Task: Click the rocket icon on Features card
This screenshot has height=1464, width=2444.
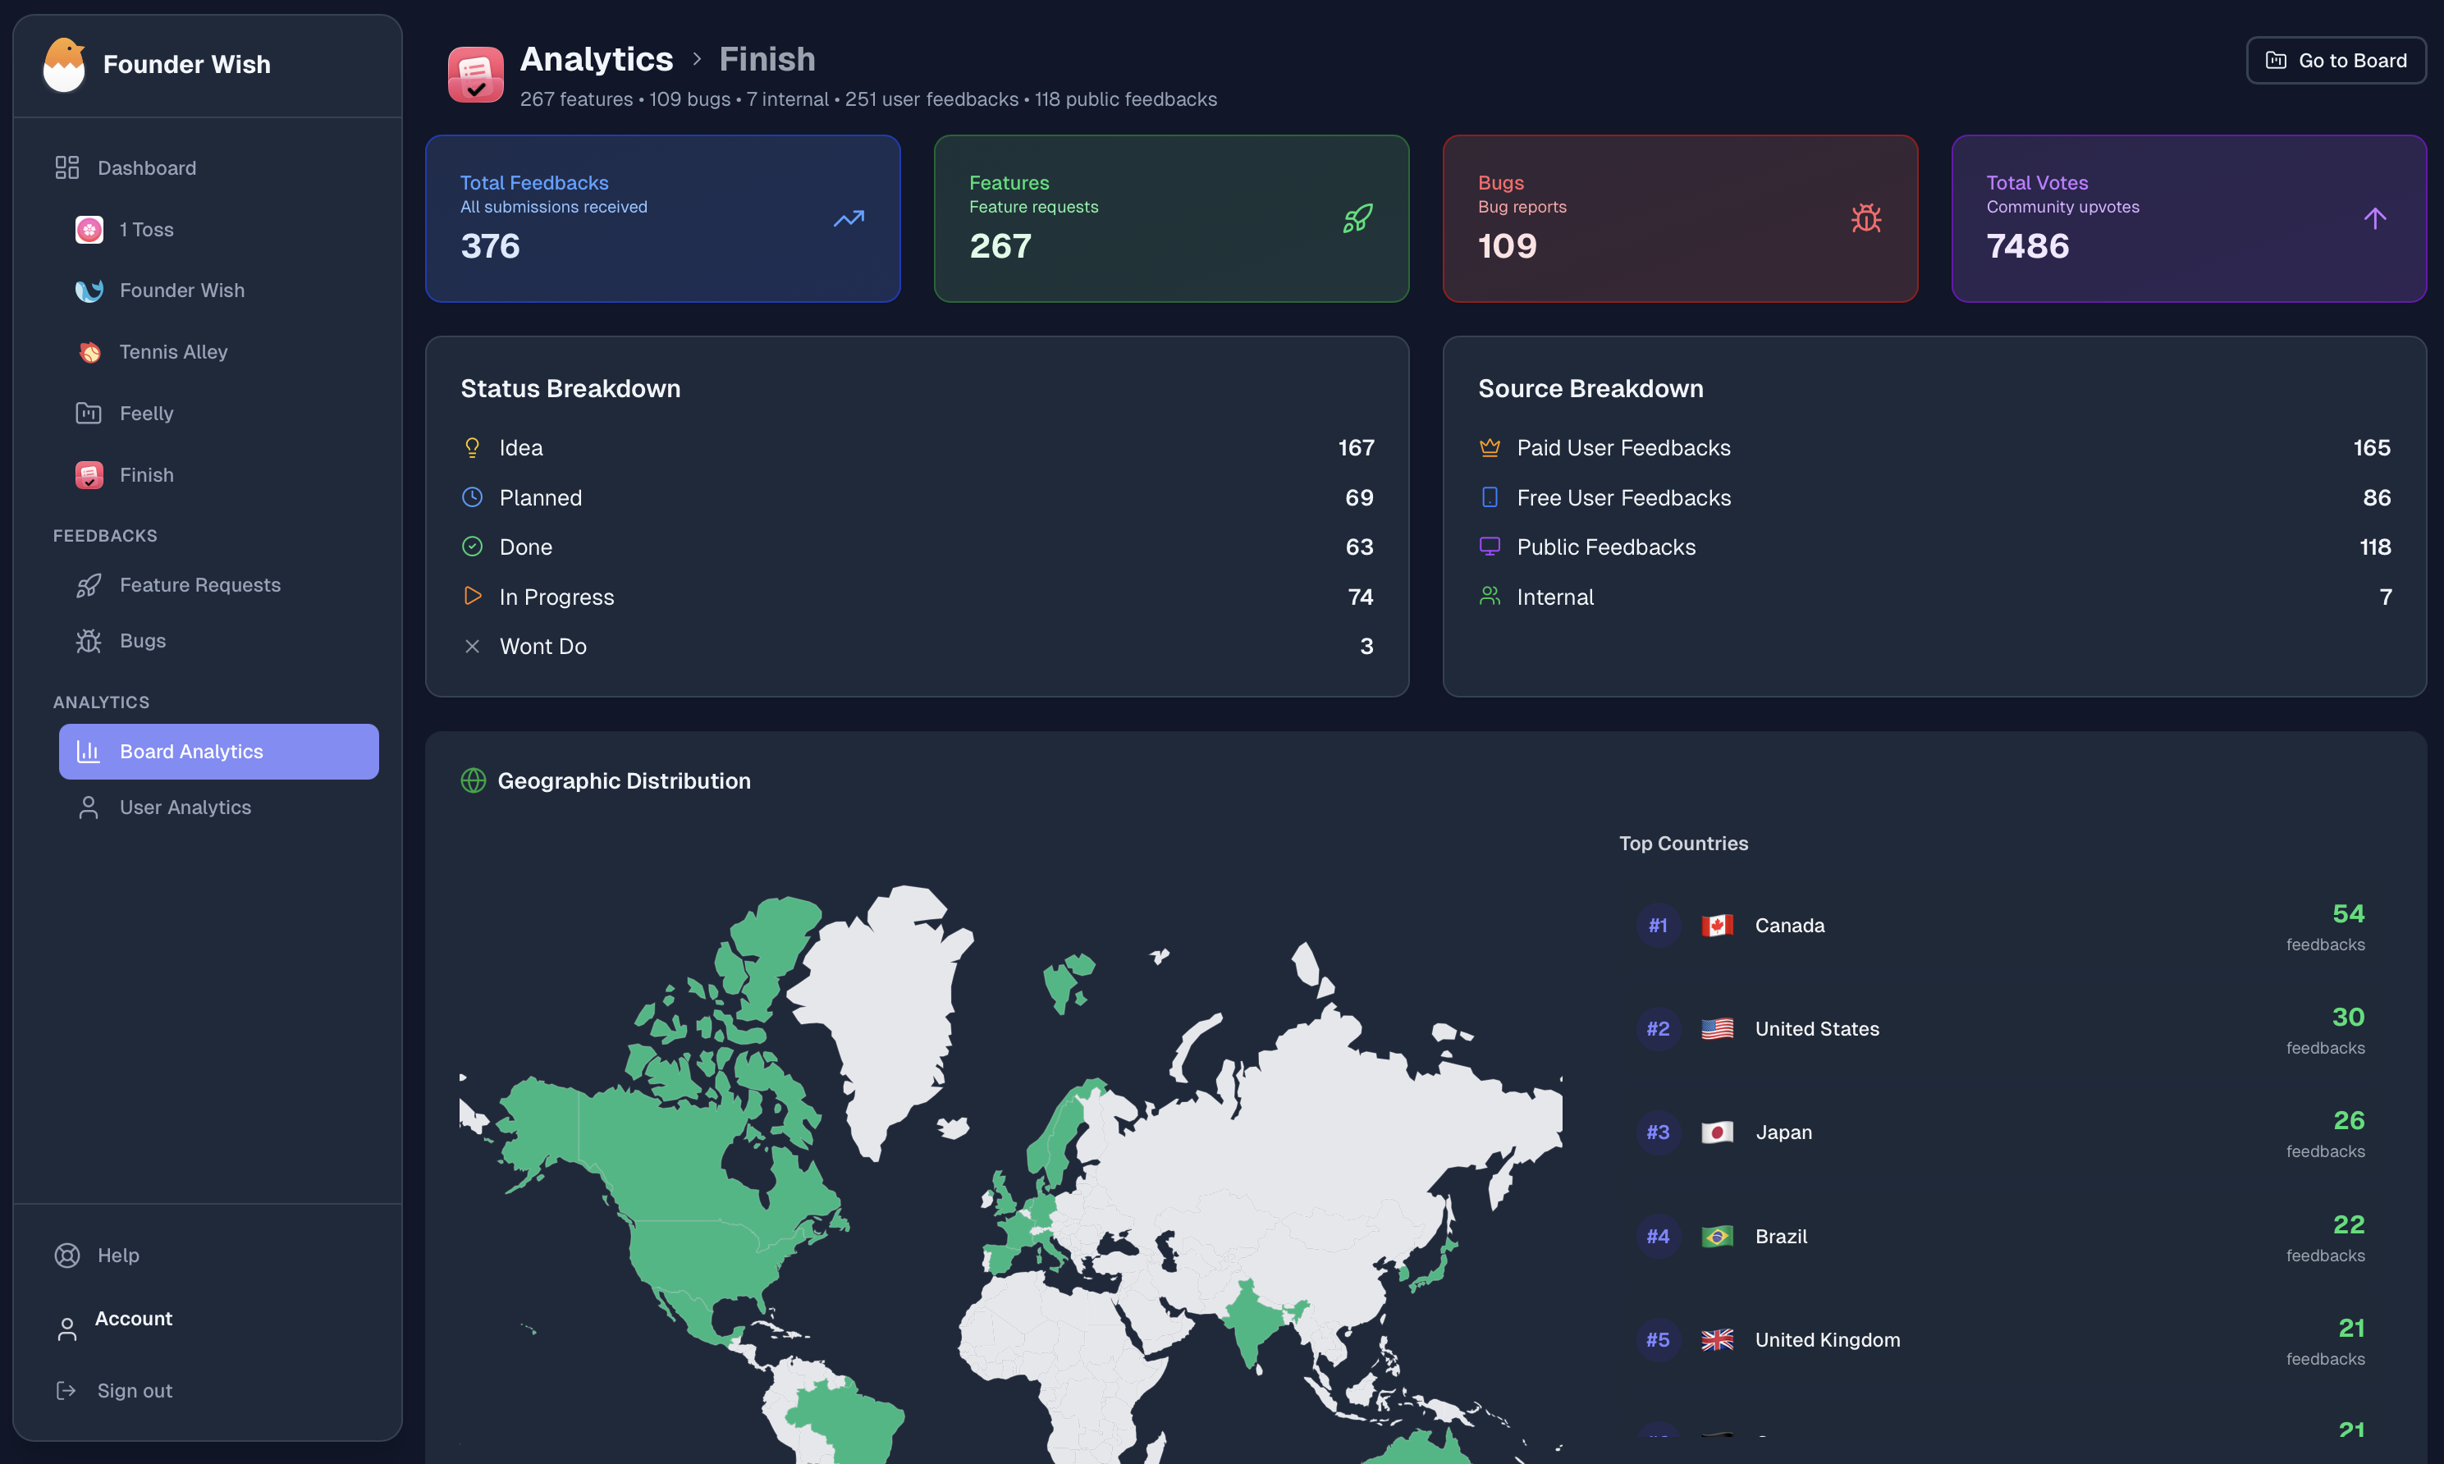Action: [1357, 218]
